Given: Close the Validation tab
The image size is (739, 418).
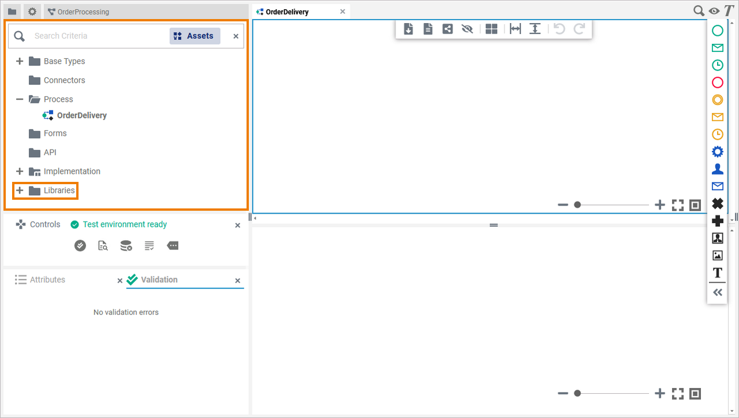Looking at the screenshot, I should pos(237,281).
